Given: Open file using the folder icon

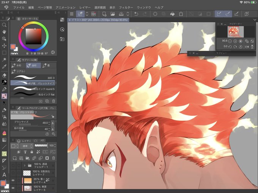Looking at the screenshot, I should 113,14.
